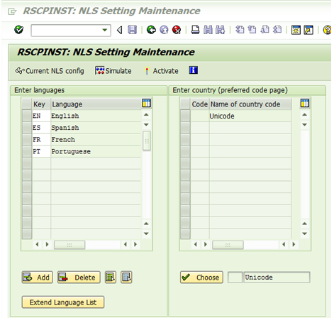Click the Delete language button
The image size is (334, 318).
pos(79,278)
